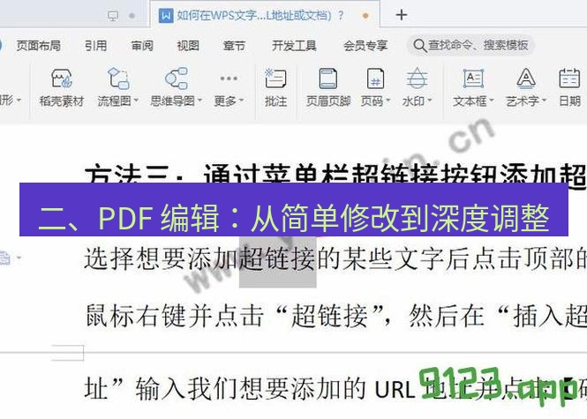Click the 更多 three-dots icon
The width and height of the screenshot is (587, 419).
(x=229, y=79)
